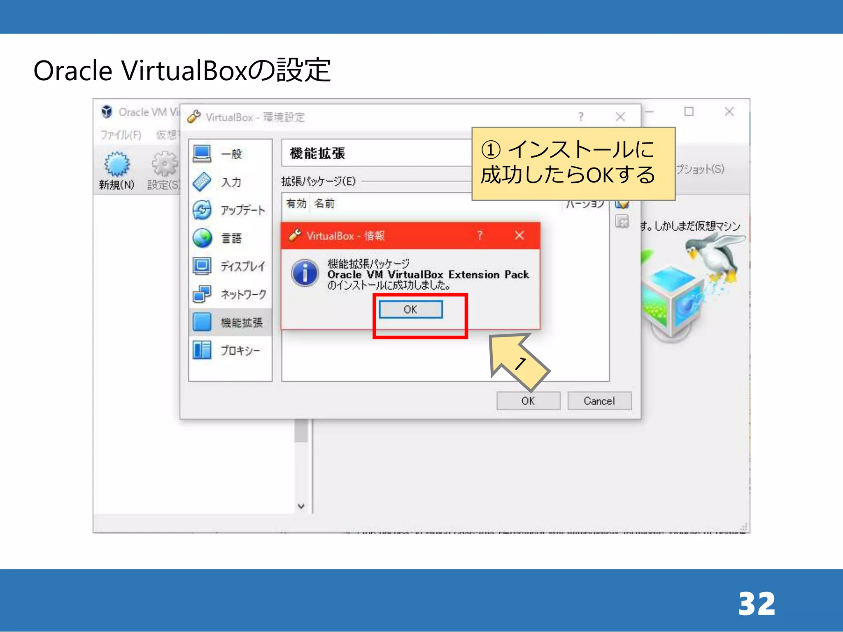
Task: Click the add extension package icon
Action: pyautogui.click(x=622, y=204)
